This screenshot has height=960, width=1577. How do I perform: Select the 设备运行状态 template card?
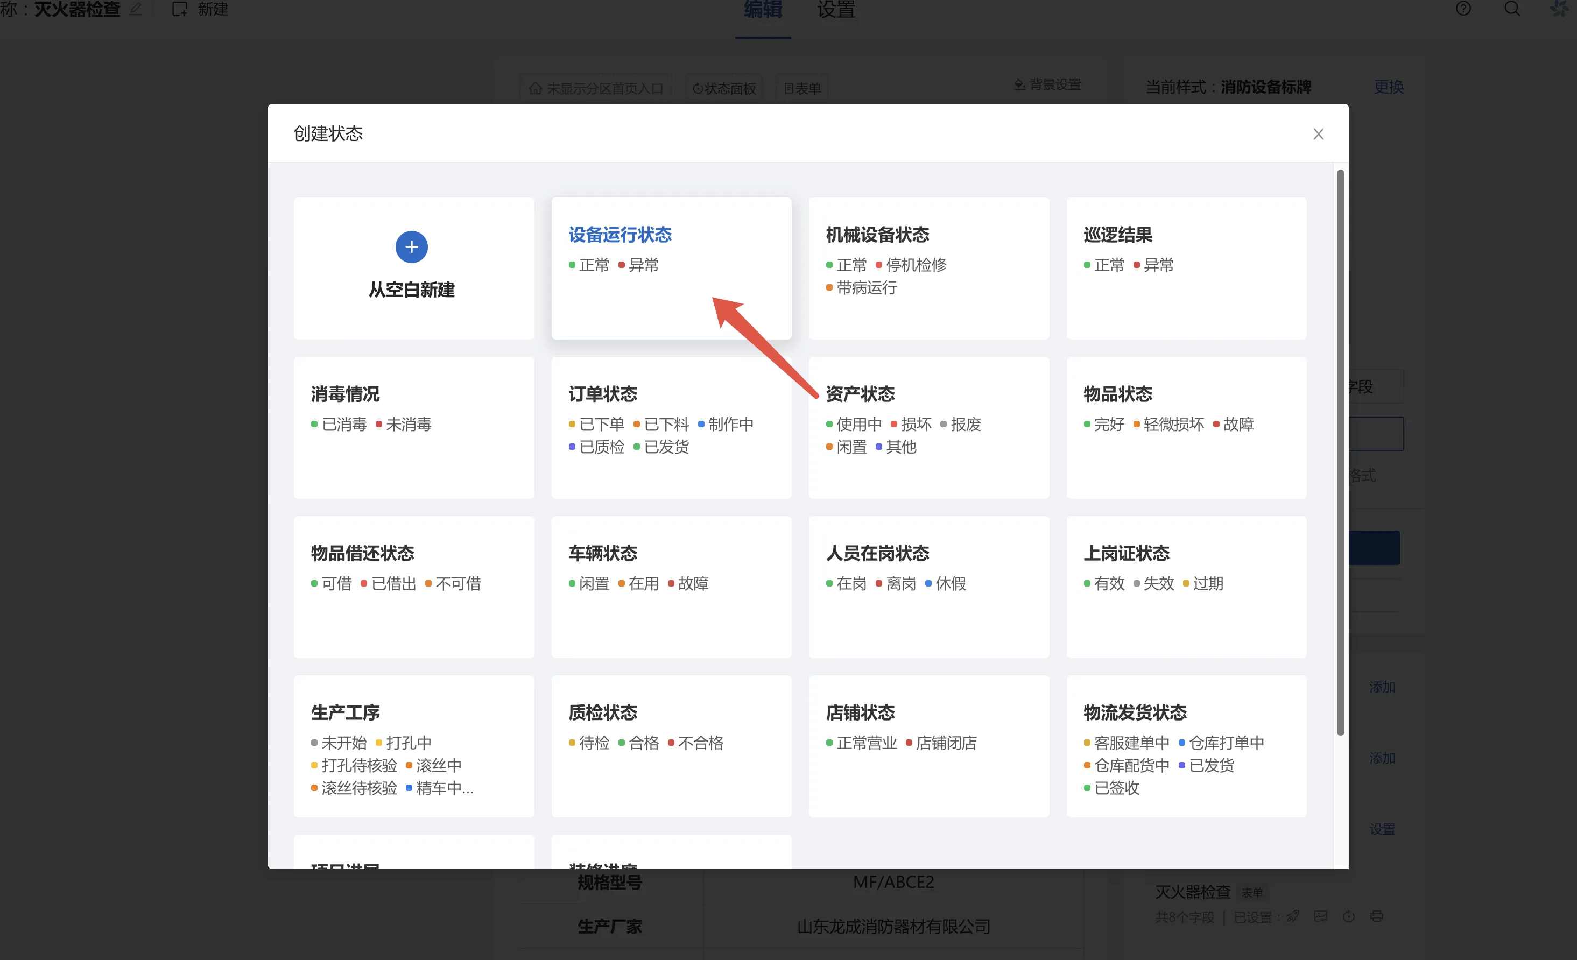tap(671, 268)
